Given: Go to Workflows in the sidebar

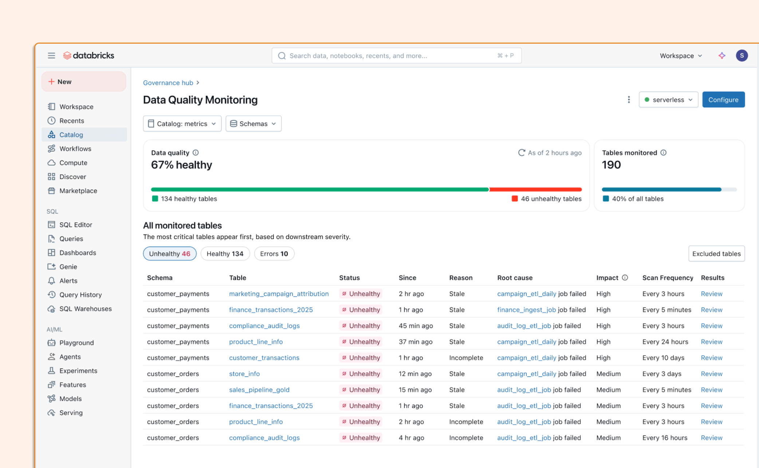Looking at the screenshot, I should click(75, 149).
